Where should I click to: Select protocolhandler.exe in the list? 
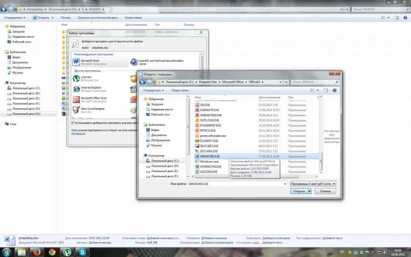(213, 136)
